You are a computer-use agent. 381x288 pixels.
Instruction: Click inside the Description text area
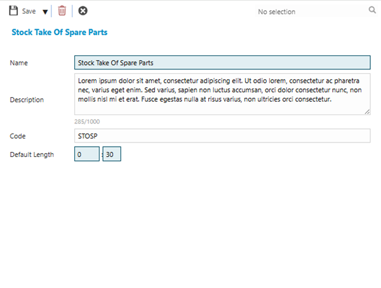[x=222, y=95]
